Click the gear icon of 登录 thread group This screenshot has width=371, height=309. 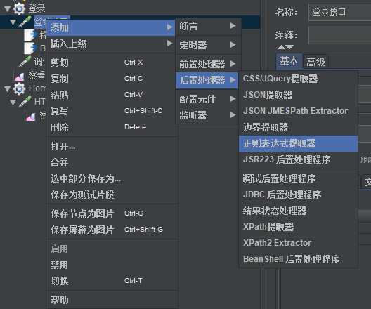[19, 8]
